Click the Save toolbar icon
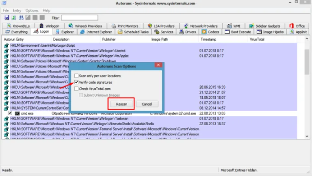 (x=7, y=17)
